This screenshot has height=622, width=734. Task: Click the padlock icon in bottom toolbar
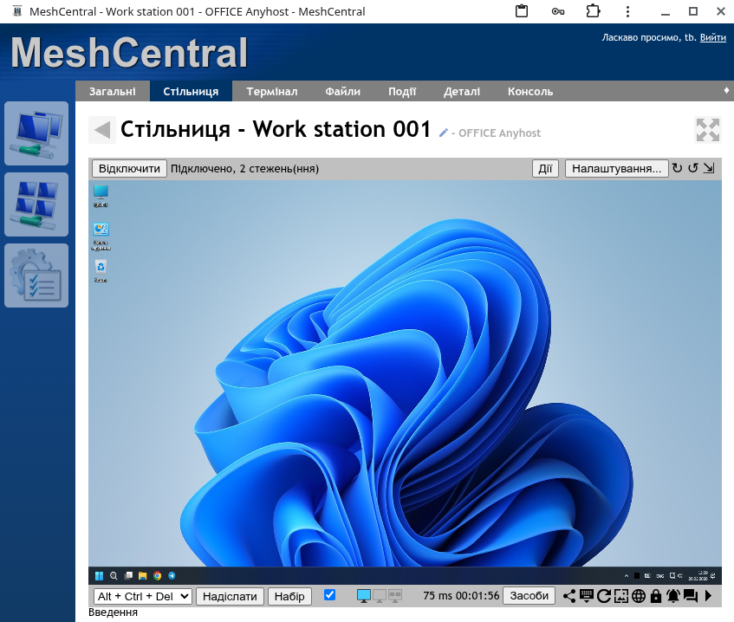tap(656, 596)
